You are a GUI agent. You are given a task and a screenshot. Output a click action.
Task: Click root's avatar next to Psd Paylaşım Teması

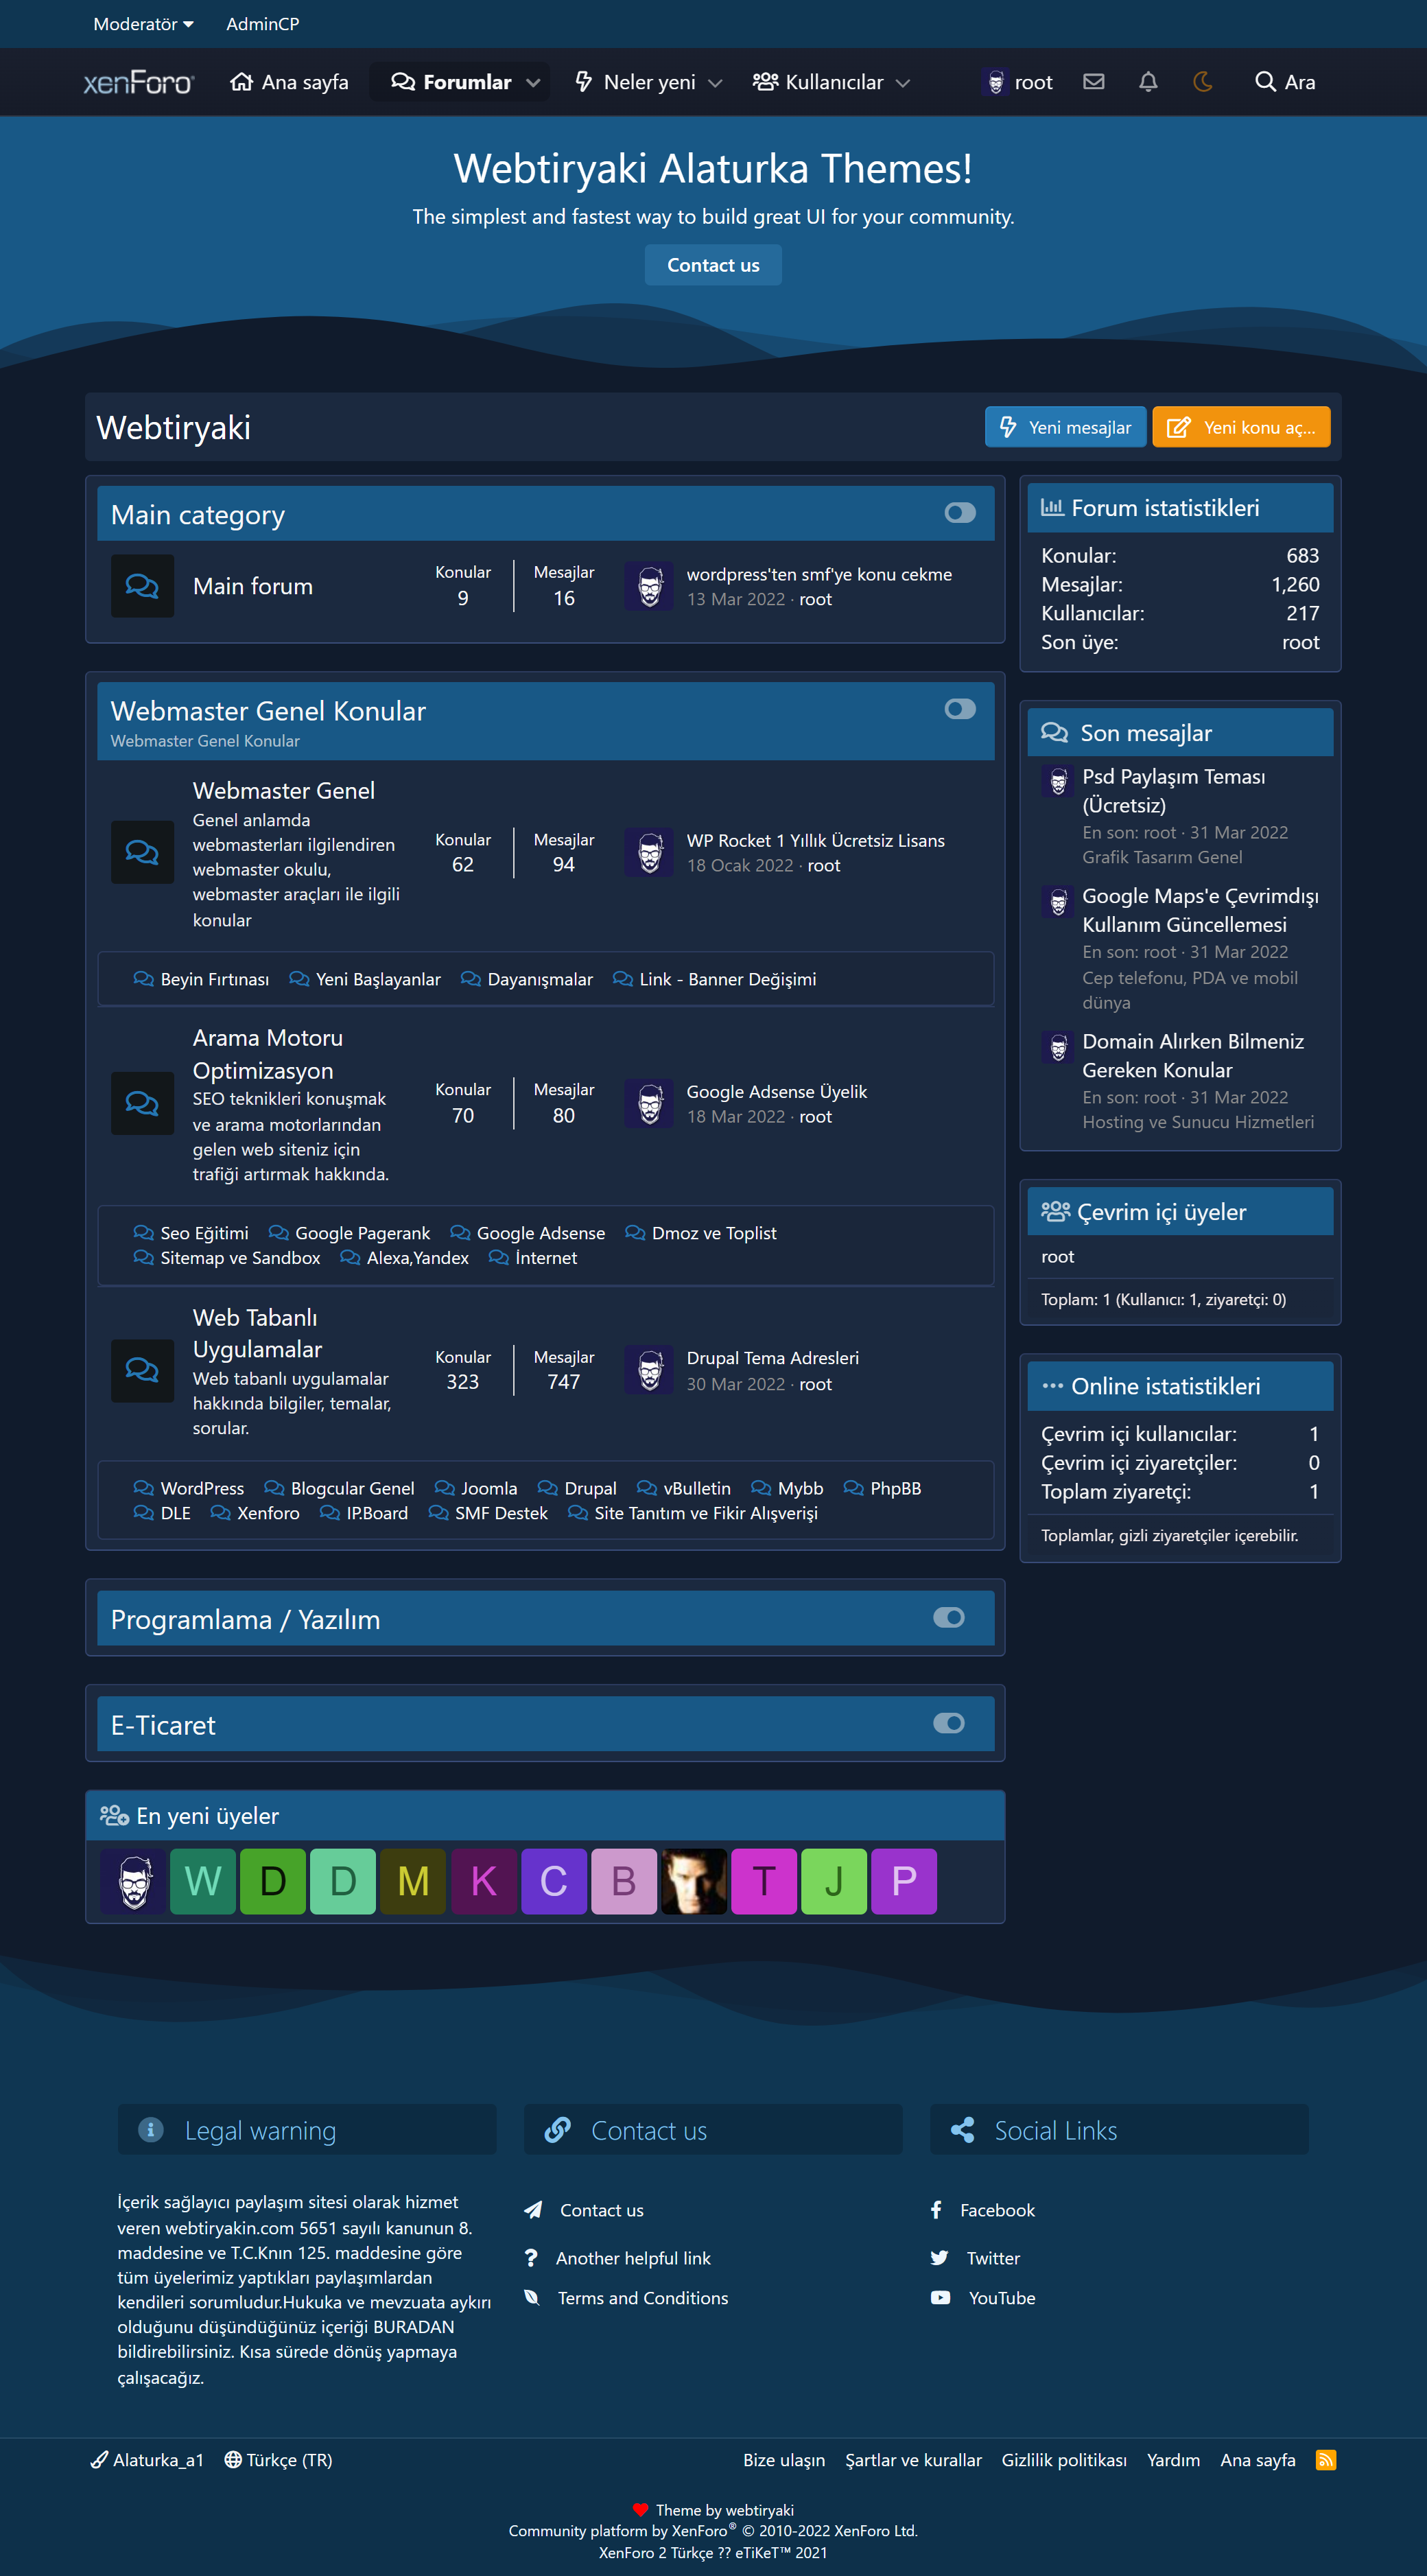[1057, 781]
